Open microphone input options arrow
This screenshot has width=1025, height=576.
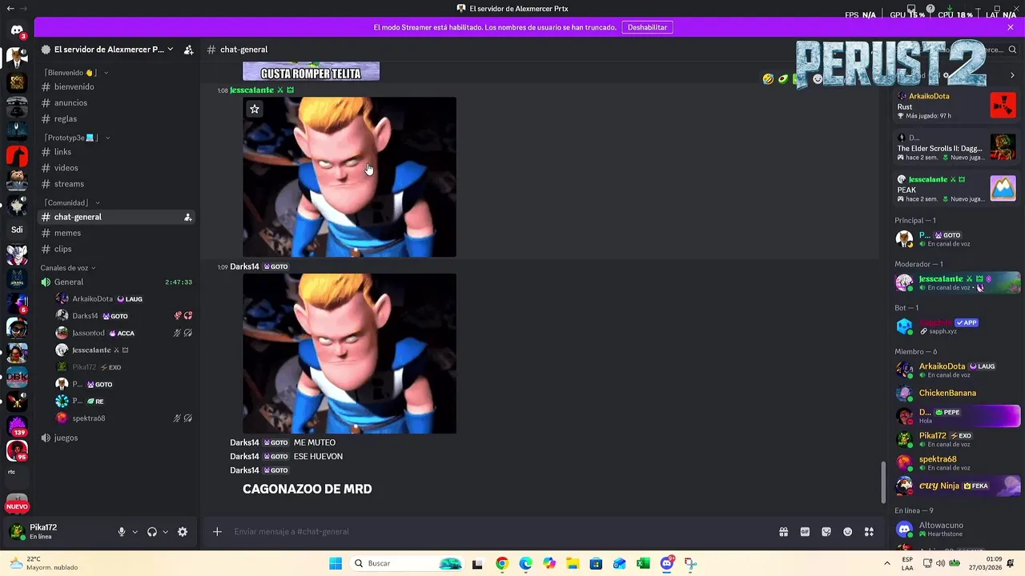pos(135,532)
